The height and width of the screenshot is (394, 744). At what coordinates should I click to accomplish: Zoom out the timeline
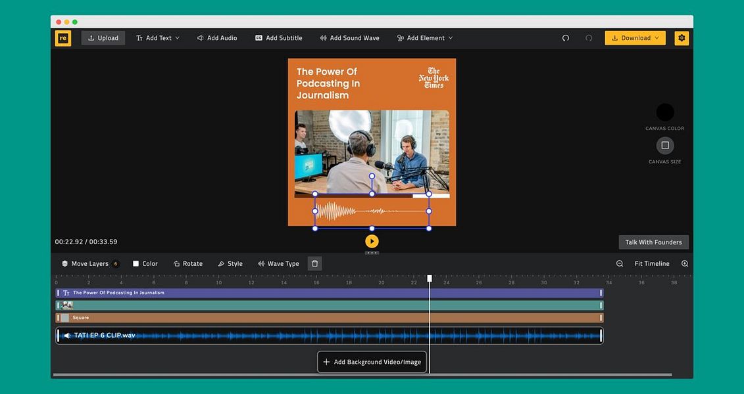pos(620,264)
